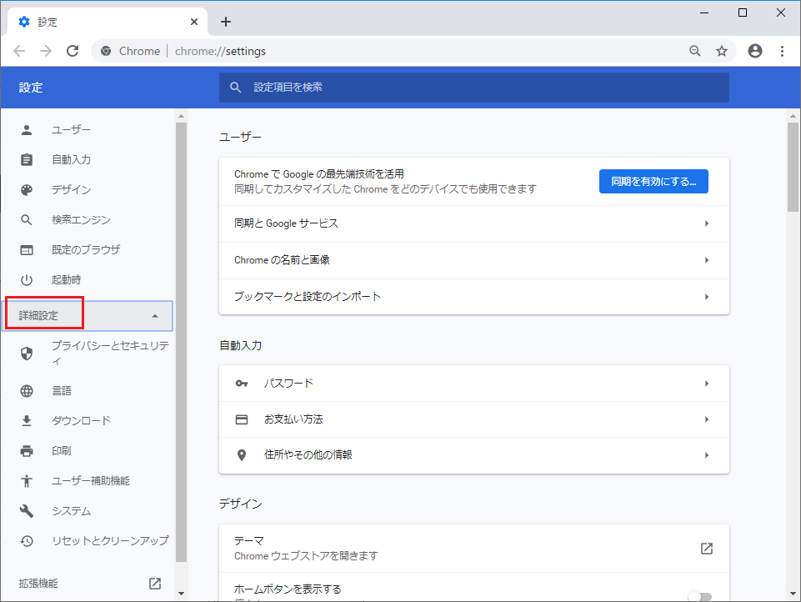Click the ダウンロード arrow icon
801x602 pixels.
27,420
